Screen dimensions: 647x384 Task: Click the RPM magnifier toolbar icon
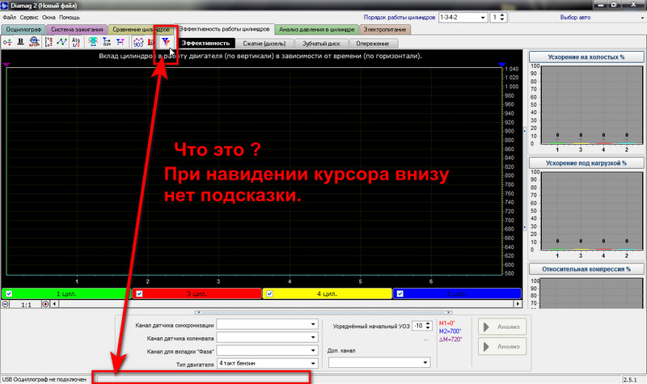pyautogui.click(x=34, y=42)
